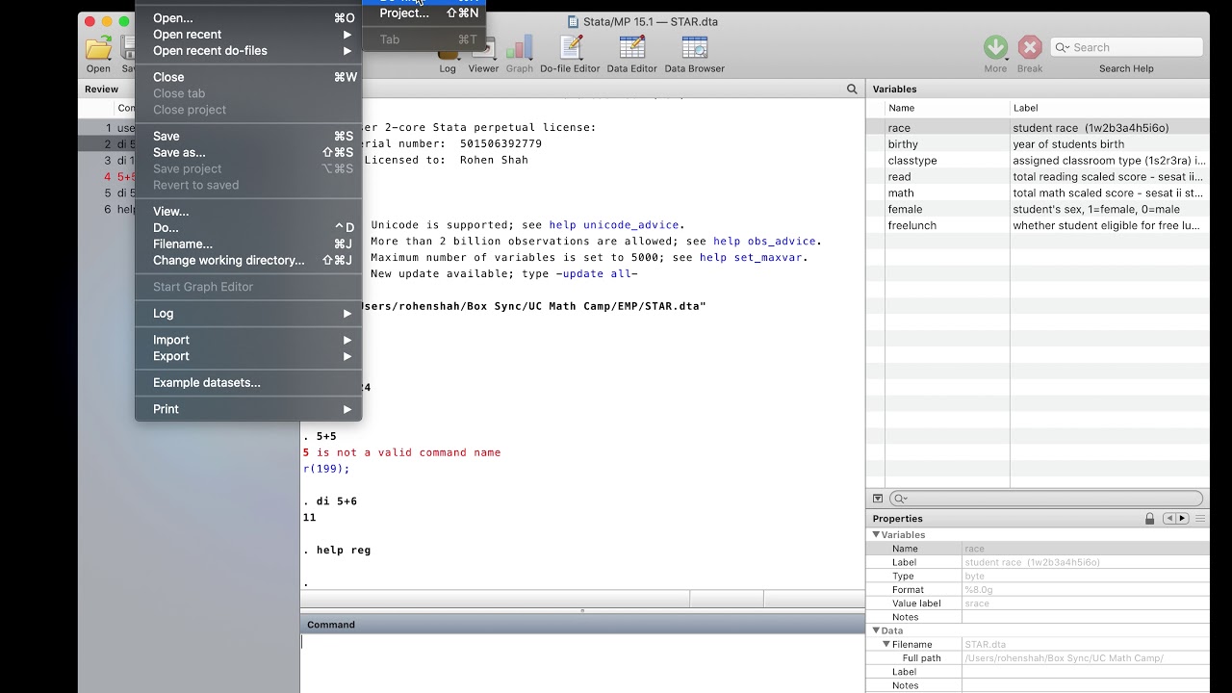
Task: Select the birthy variable row
Action: click(x=1038, y=144)
